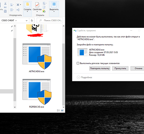Expand the Подробнее details chevron

[x=78, y=77]
